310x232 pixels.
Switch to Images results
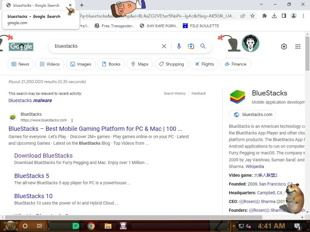tap(81, 64)
